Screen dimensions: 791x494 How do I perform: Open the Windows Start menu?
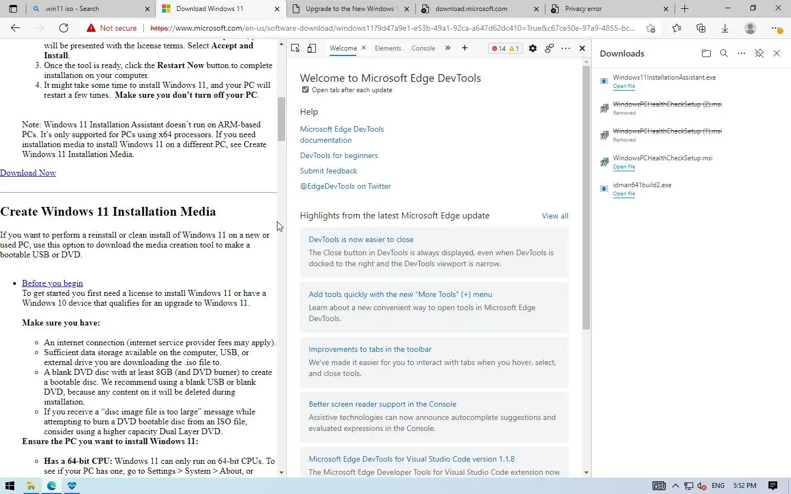[9, 486]
